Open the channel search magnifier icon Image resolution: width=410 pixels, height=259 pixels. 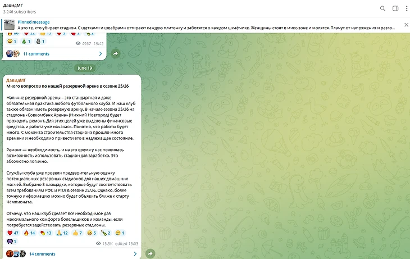(382, 8)
